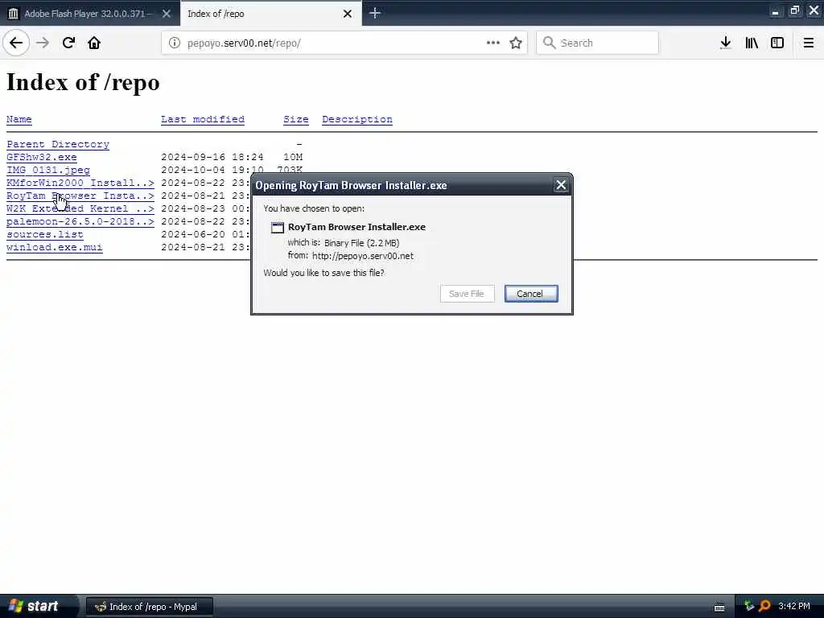Sort listing by Last modified column
The width and height of the screenshot is (824, 618).
(202, 119)
